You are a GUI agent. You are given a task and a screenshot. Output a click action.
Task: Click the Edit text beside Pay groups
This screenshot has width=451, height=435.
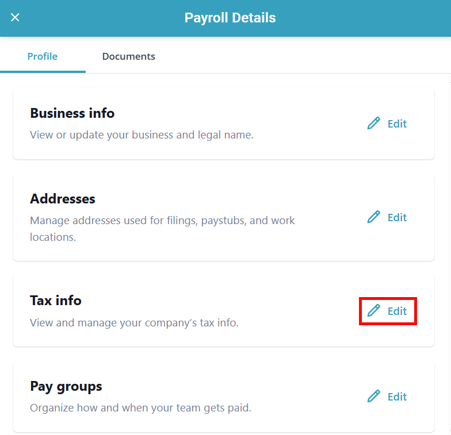pos(397,396)
